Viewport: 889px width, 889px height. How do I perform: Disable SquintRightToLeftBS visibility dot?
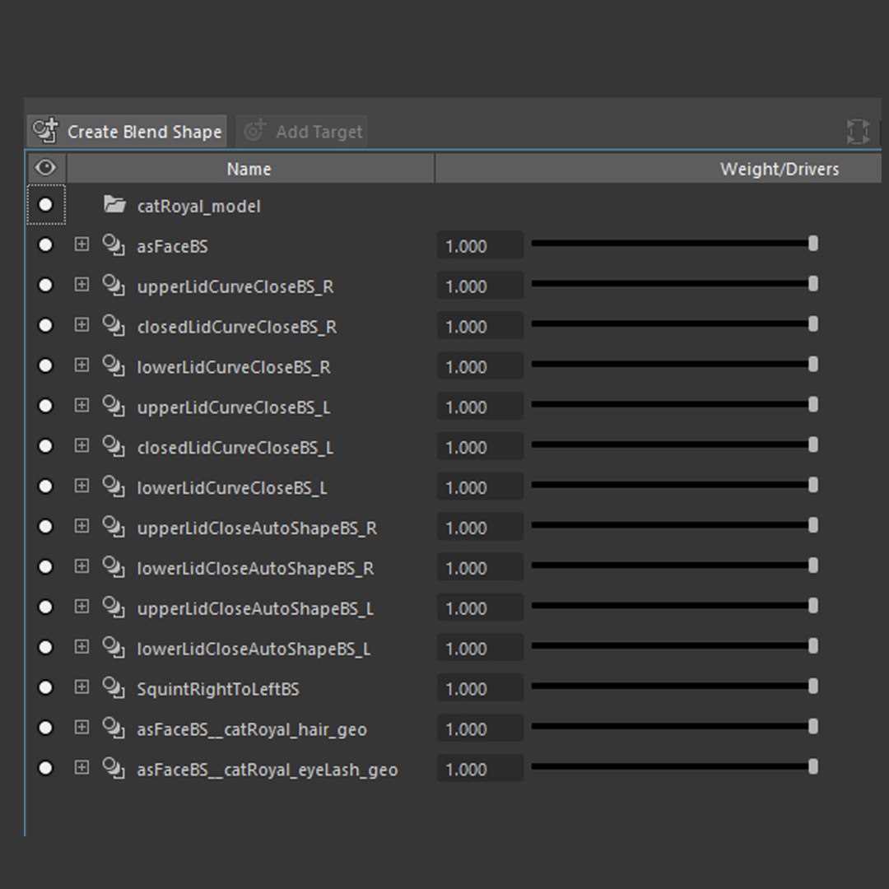coord(45,687)
